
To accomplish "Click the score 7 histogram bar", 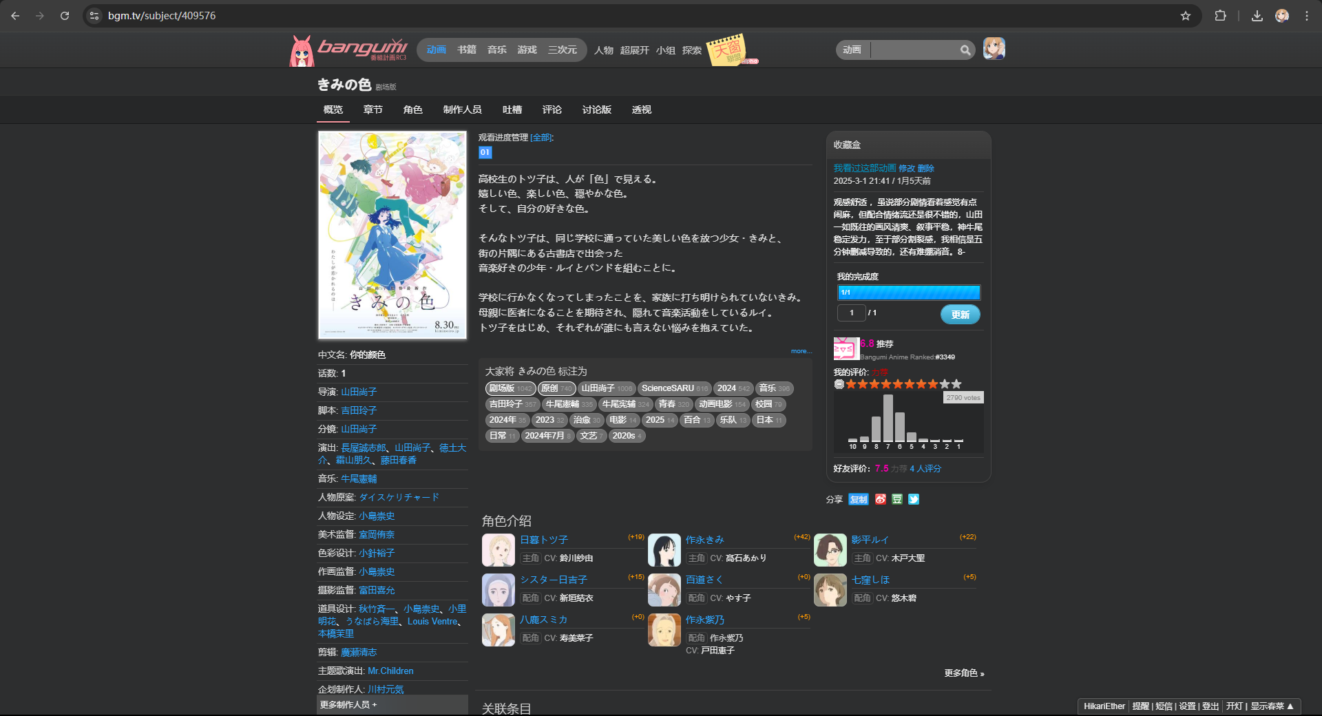I will (888, 417).
